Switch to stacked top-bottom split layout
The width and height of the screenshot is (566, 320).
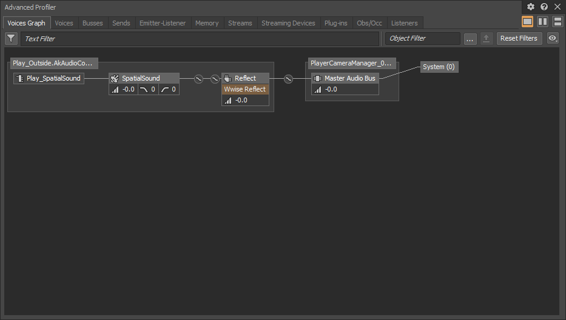point(557,22)
